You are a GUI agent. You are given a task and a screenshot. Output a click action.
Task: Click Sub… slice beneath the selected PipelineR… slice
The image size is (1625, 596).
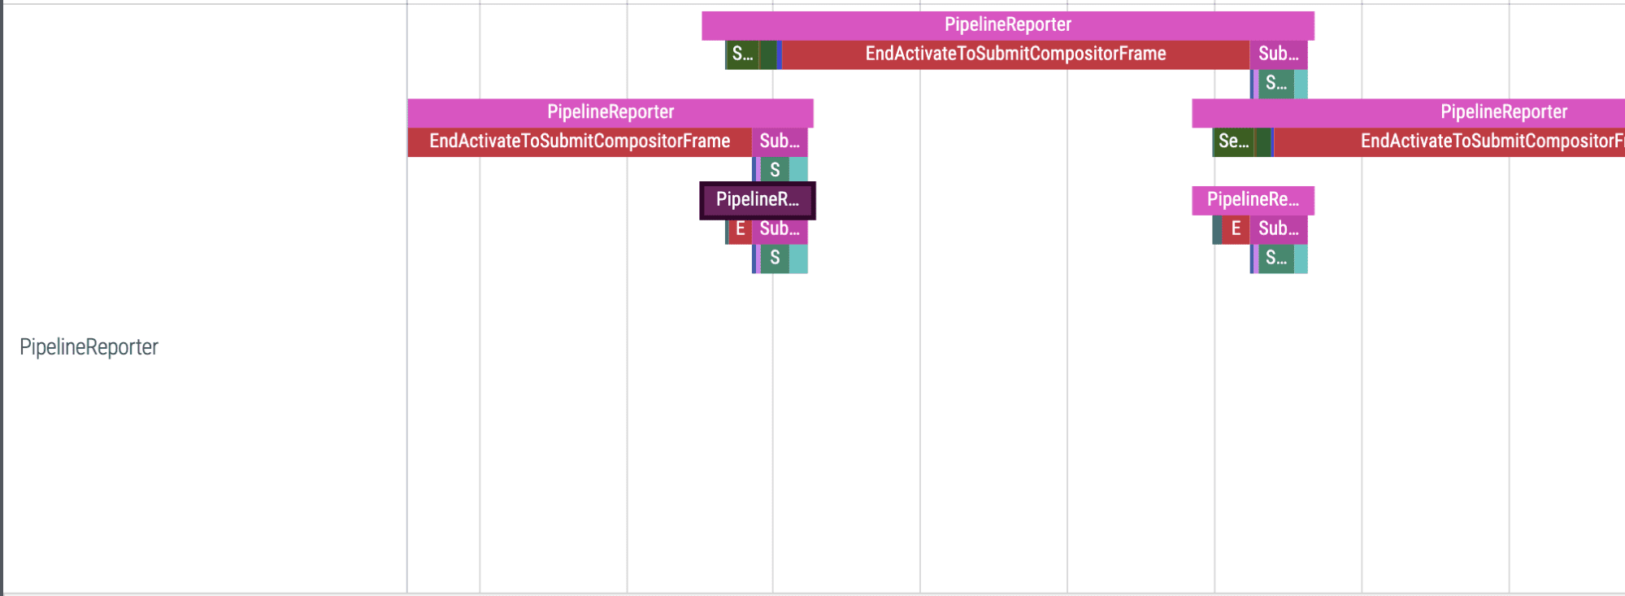[779, 229]
